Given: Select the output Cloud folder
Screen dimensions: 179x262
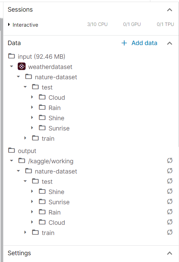Looking at the screenshot, I should tap(52, 222).
